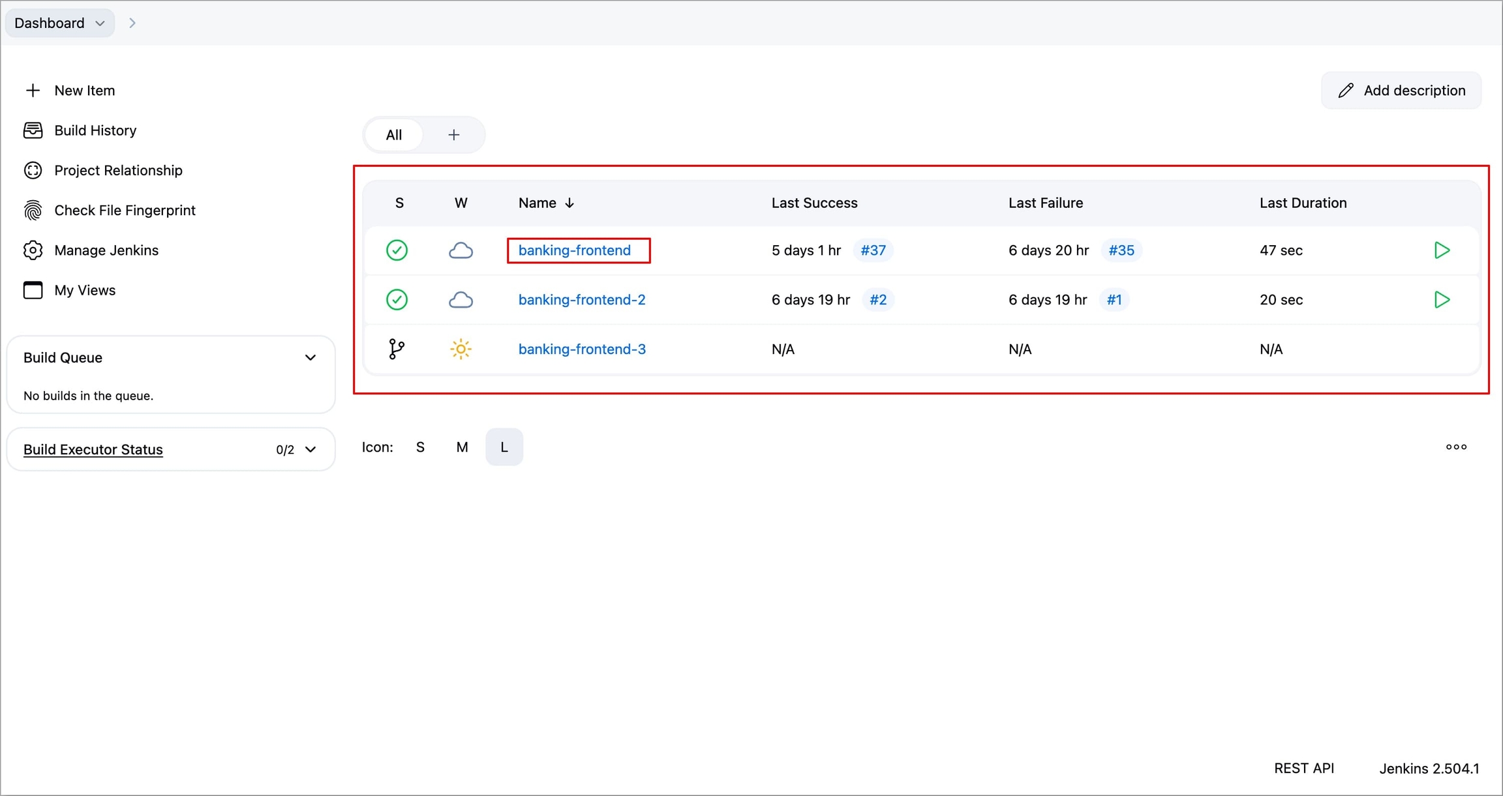This screenshot has width=1503, height=796.
Task: Click the Manage Jenkins gear icon
Action: point(33,250)
